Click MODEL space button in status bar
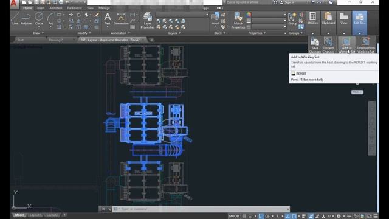This screenshot has height=219, width=389. 234,217
